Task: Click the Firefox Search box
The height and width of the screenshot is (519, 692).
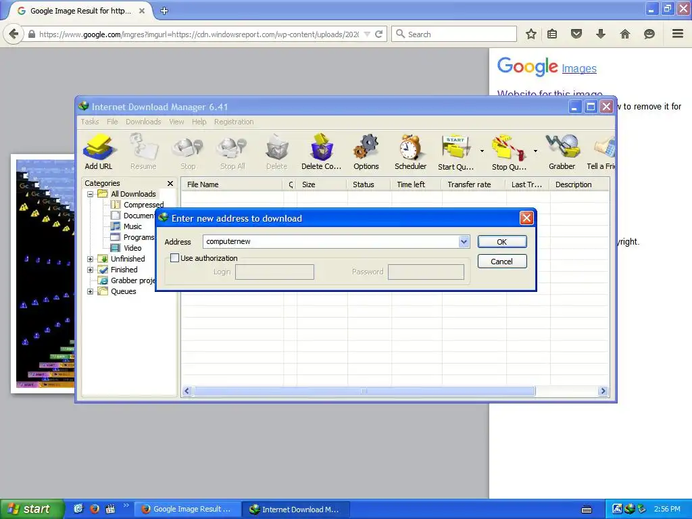Action: coord(454,34)
